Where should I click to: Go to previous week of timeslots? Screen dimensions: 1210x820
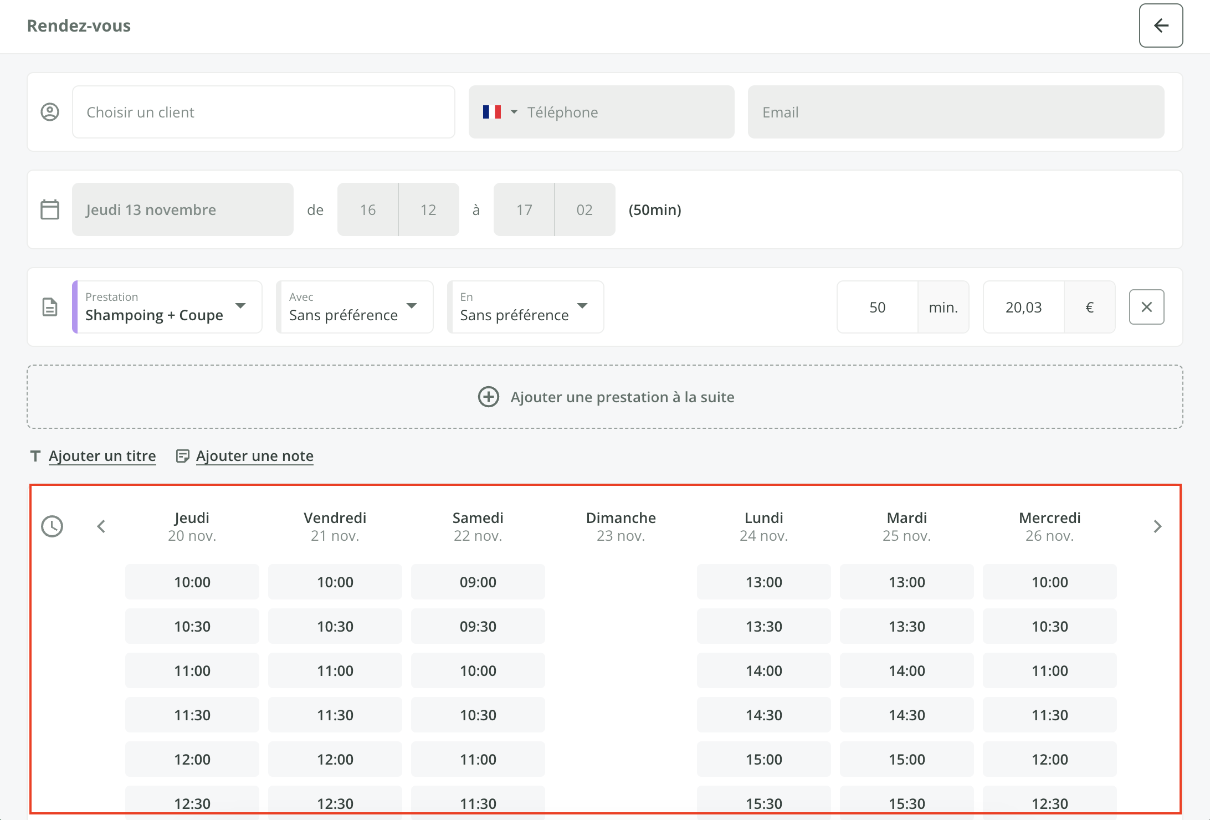(101, 526)
